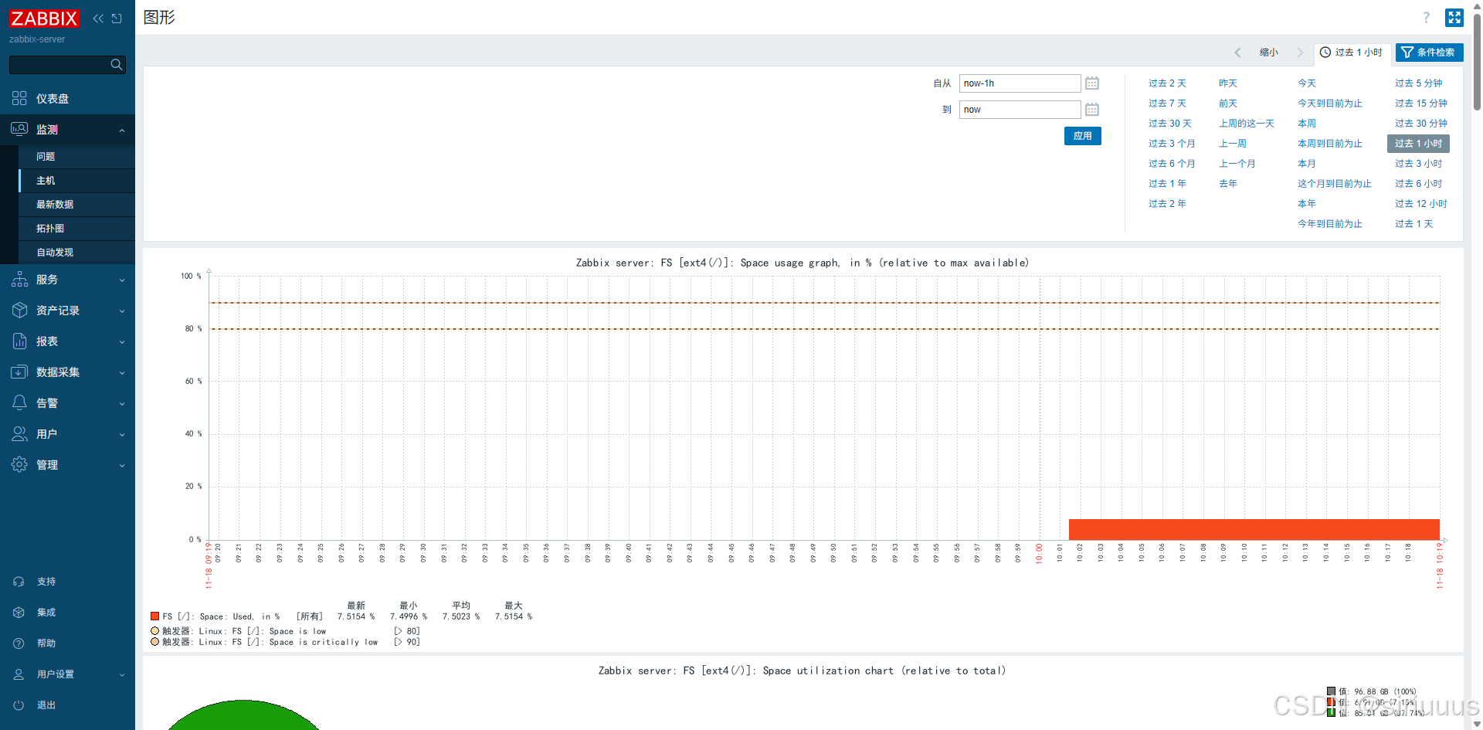
Task: Click the 报表 chart icon
Action: click(19, 341)
